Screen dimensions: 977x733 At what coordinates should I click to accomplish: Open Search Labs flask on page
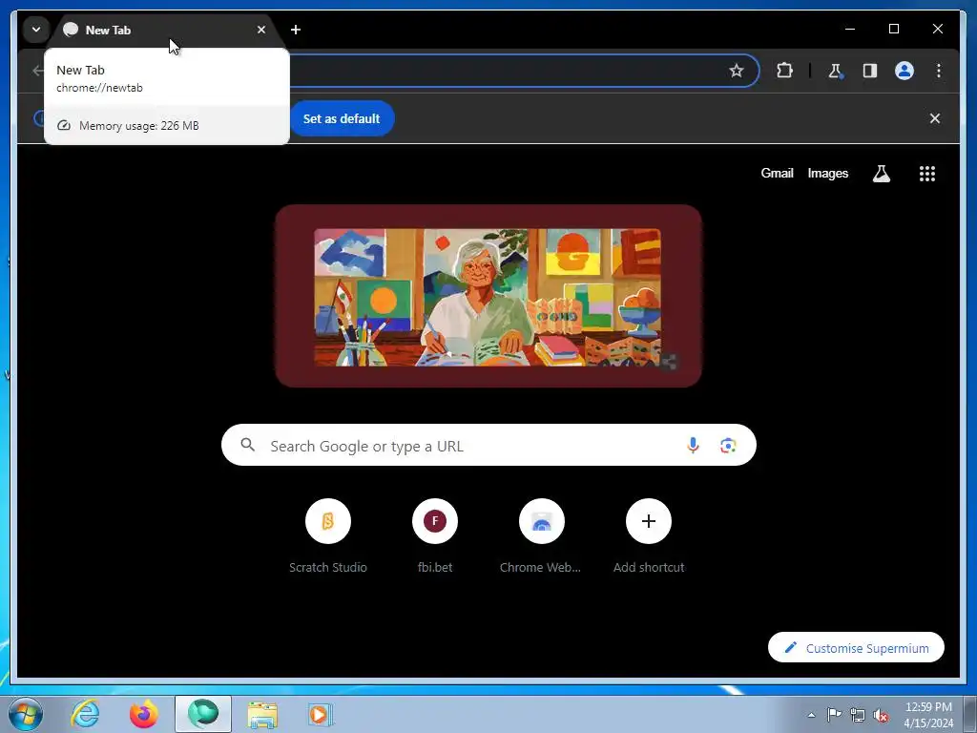point(881,174)
